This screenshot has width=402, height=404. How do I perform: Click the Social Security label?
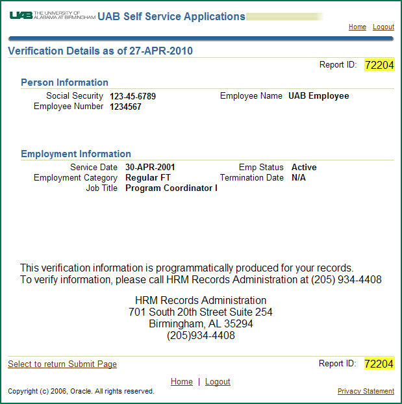[x=75, y=96]
